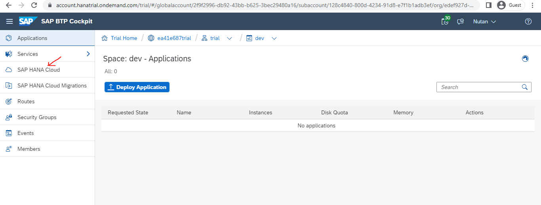This screenshot has width=541, height=205.
Task: Click the browser address bar URL
Action: point(265,6)
